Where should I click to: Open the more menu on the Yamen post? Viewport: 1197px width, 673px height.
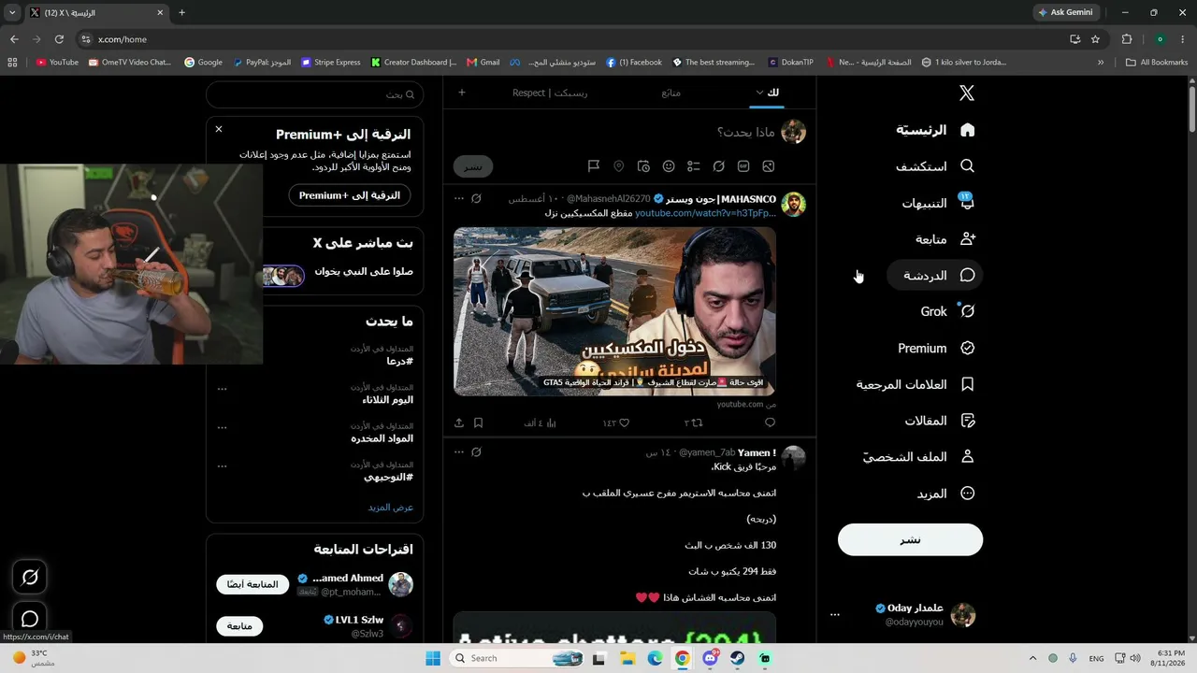(458, 452)
